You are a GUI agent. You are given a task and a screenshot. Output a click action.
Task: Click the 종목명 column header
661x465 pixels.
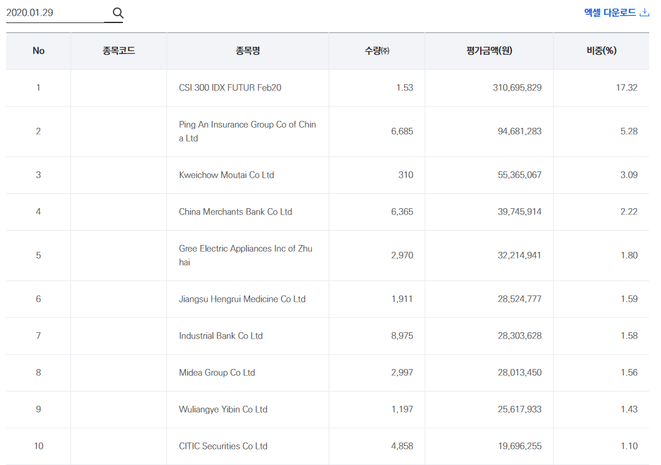point(248,51)
